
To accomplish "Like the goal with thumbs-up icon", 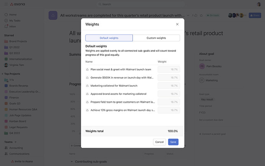I will point(196,15).
